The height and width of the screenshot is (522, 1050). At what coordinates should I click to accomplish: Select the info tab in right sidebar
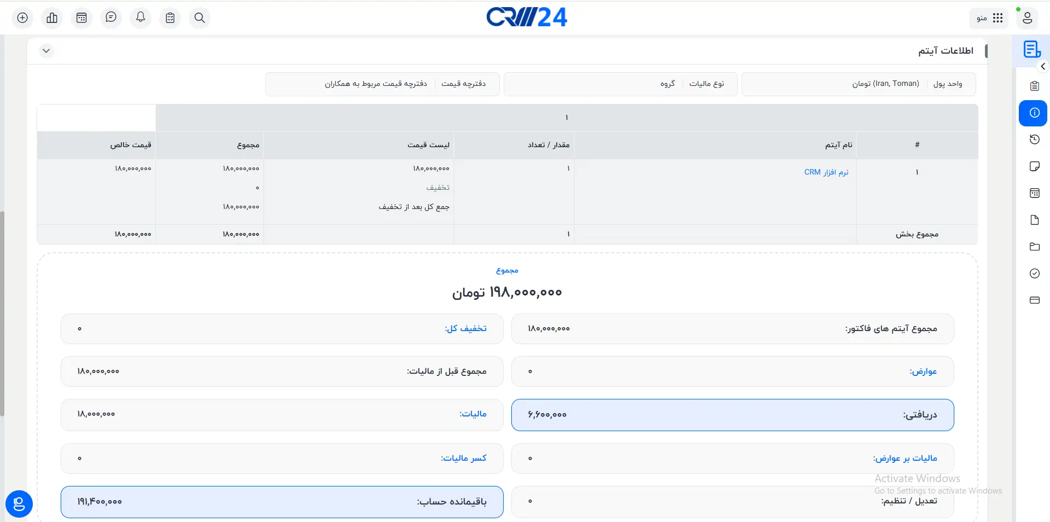coord(1034,113)
